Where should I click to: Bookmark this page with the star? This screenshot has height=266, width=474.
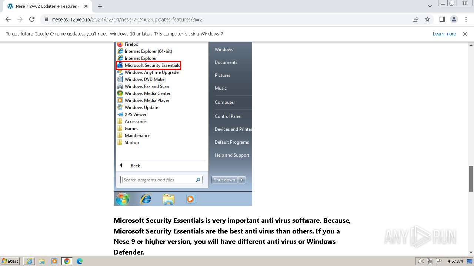[x=427, y=19]
